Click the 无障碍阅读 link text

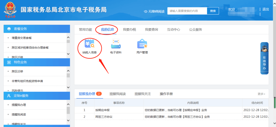pos(156,11)
